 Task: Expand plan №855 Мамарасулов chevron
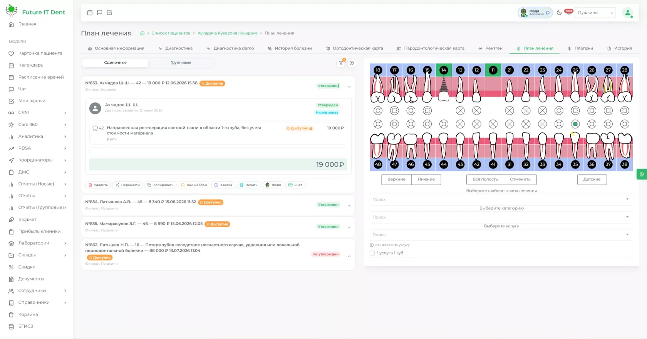point(349,227)
